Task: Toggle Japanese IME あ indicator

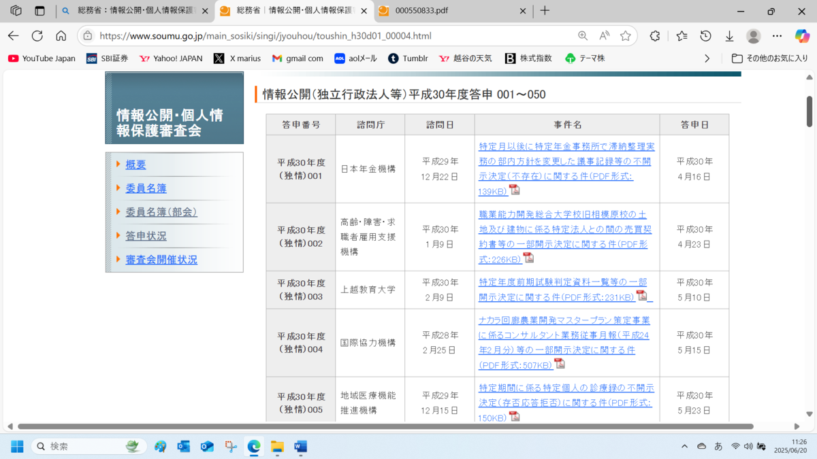Action: click(718, 446)
